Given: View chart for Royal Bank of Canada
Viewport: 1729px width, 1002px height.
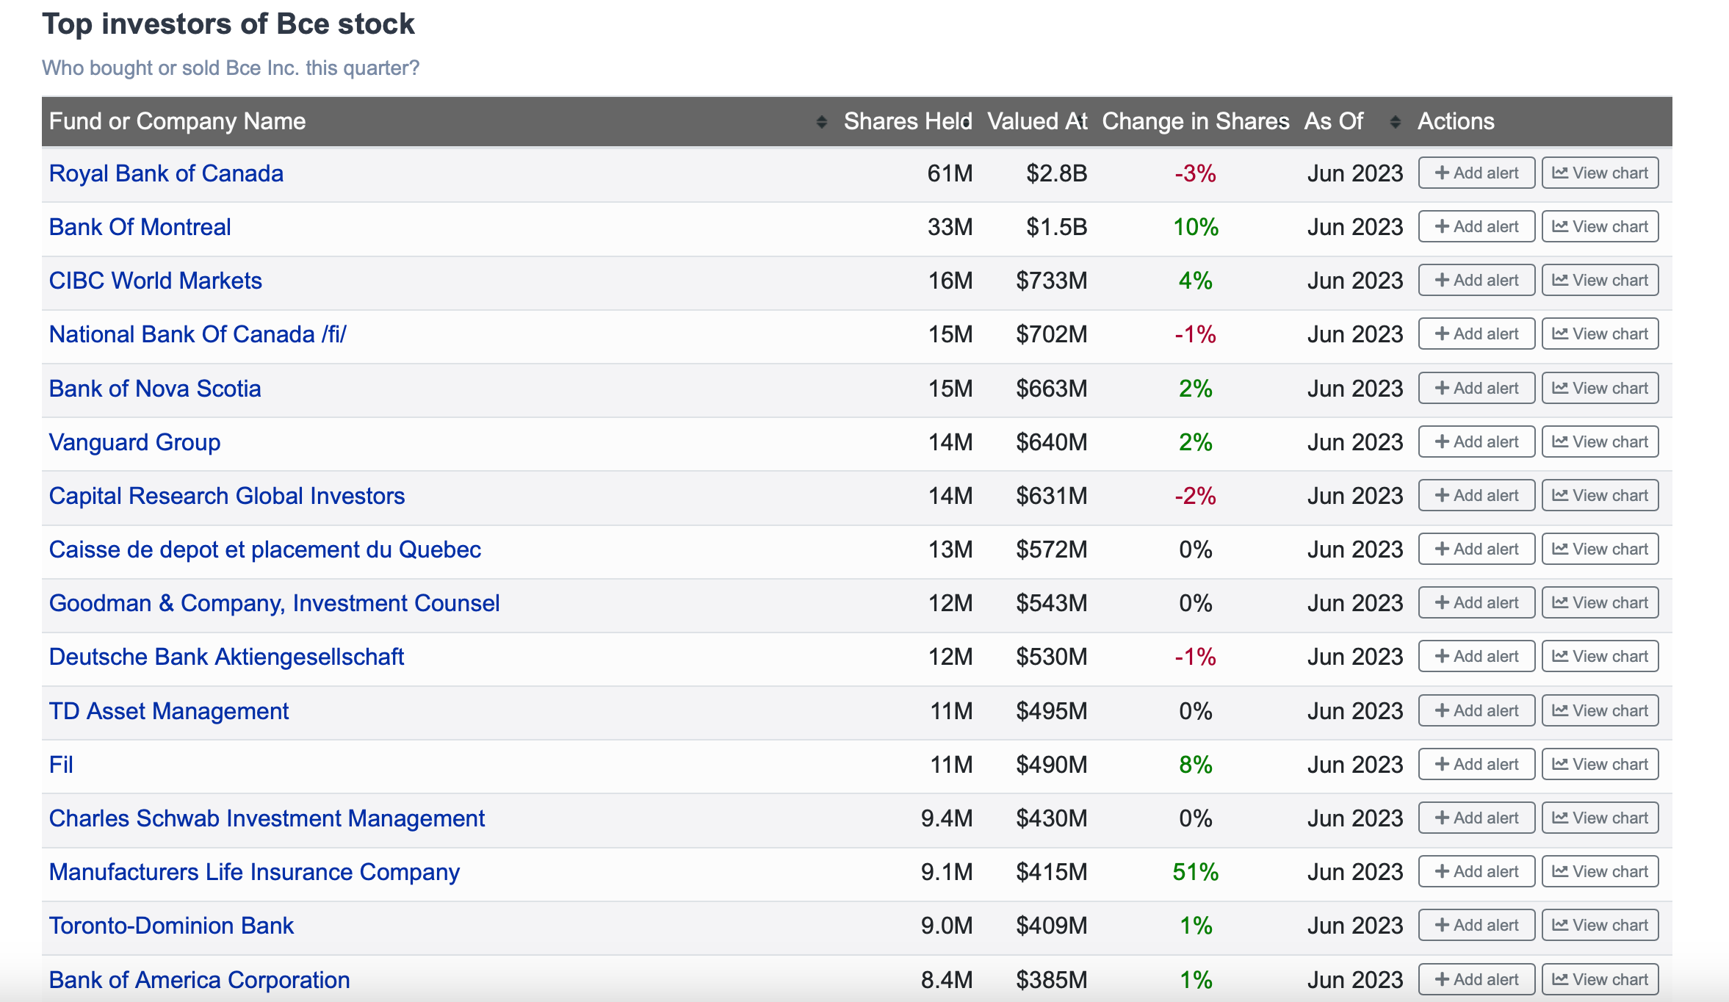Looking at the screenshot, I should 1600,173.
